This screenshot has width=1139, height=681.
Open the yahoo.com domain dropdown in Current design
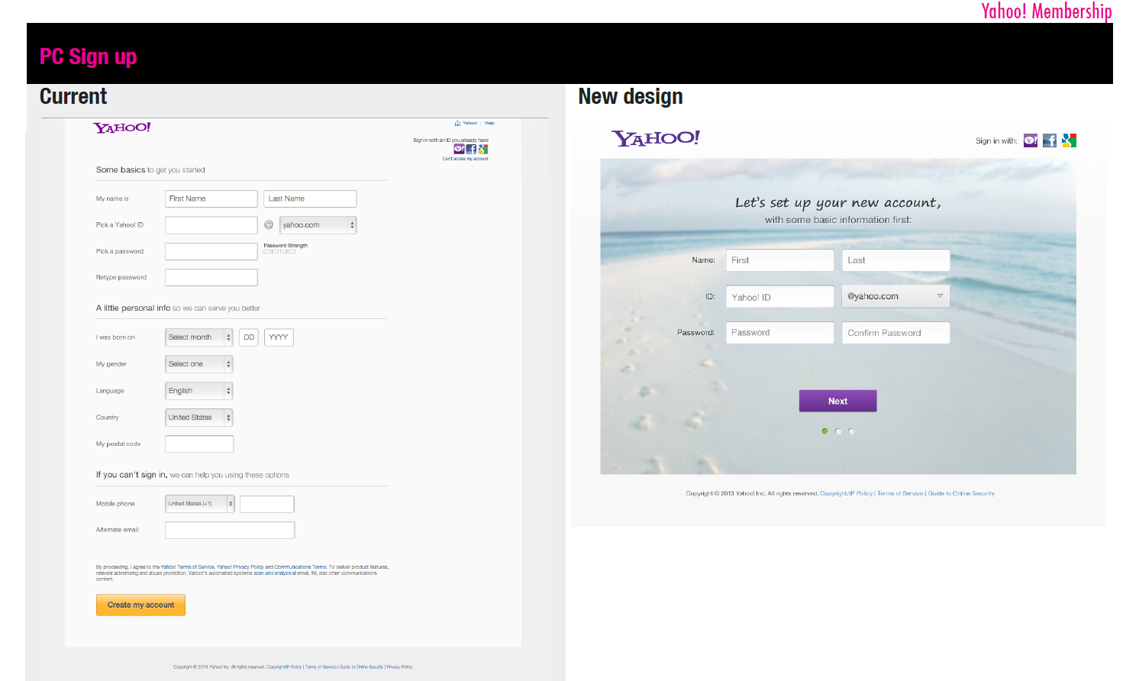pyautogui.click(x=318, y=225)
